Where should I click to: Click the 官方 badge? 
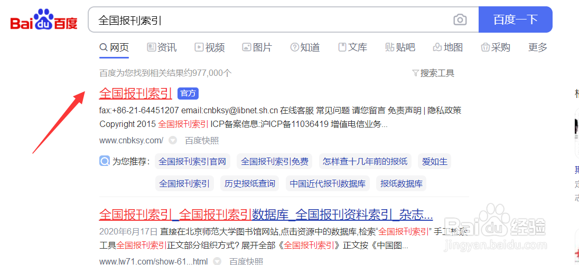tap(188, 93)
